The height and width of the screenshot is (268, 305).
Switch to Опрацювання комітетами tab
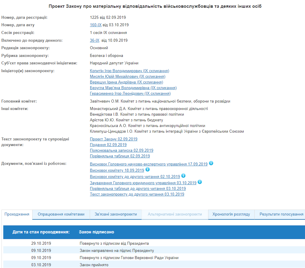click(61, 214)
